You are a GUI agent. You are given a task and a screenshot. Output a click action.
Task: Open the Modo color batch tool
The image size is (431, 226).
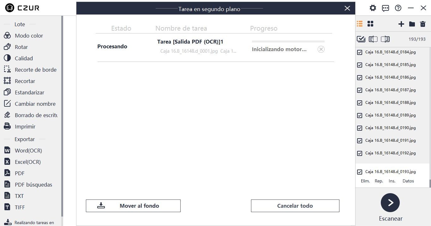coord(28,36)
